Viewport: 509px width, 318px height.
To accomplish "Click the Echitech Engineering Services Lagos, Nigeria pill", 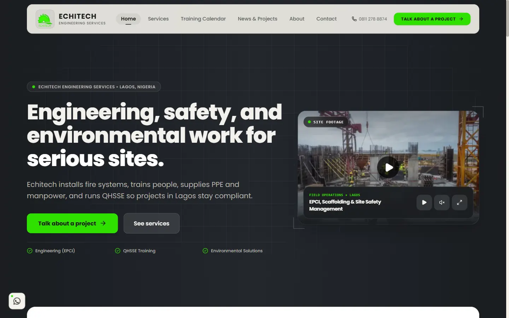I will [94, 87].
